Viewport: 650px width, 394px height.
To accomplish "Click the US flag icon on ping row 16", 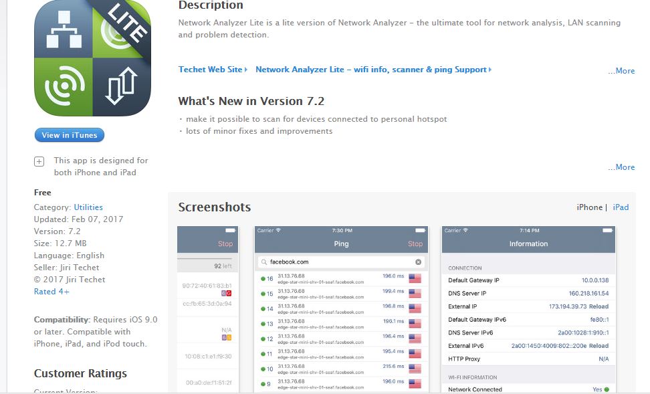I will pyautogui.click(x=415, y=278).
